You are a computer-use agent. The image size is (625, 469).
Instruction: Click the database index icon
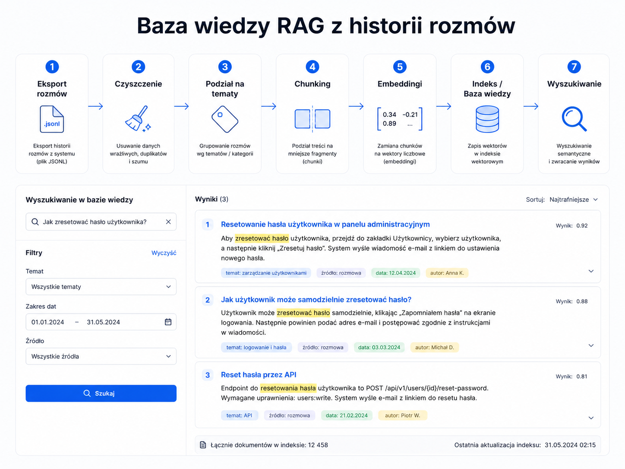[x=487, y=119]
